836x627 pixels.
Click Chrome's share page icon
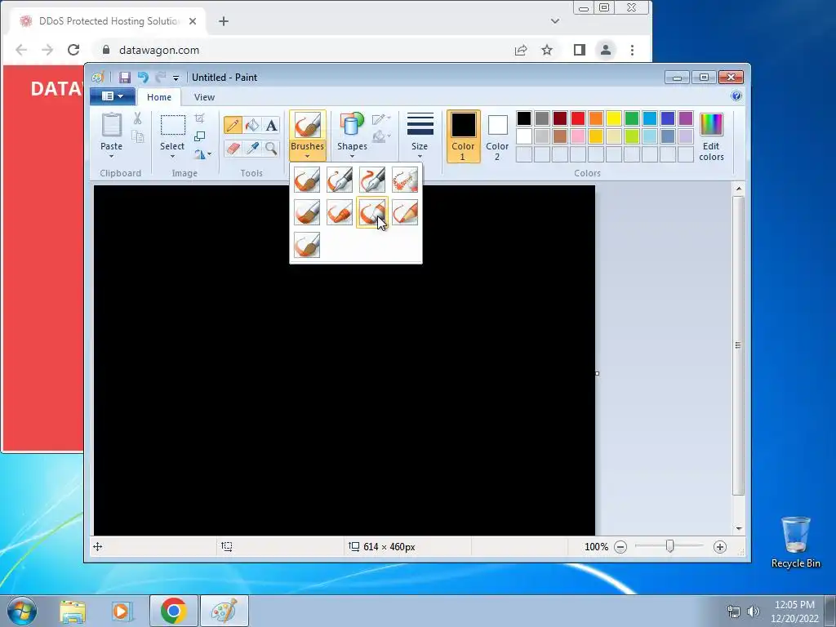521,50
